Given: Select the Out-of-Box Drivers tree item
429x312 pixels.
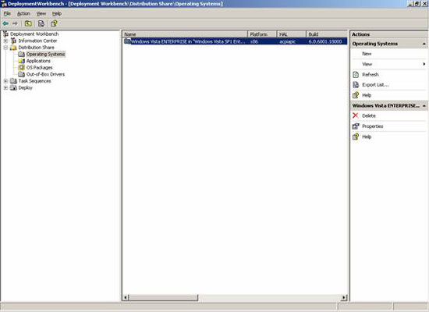Looking at the screenshot, I should click(45, 74).
